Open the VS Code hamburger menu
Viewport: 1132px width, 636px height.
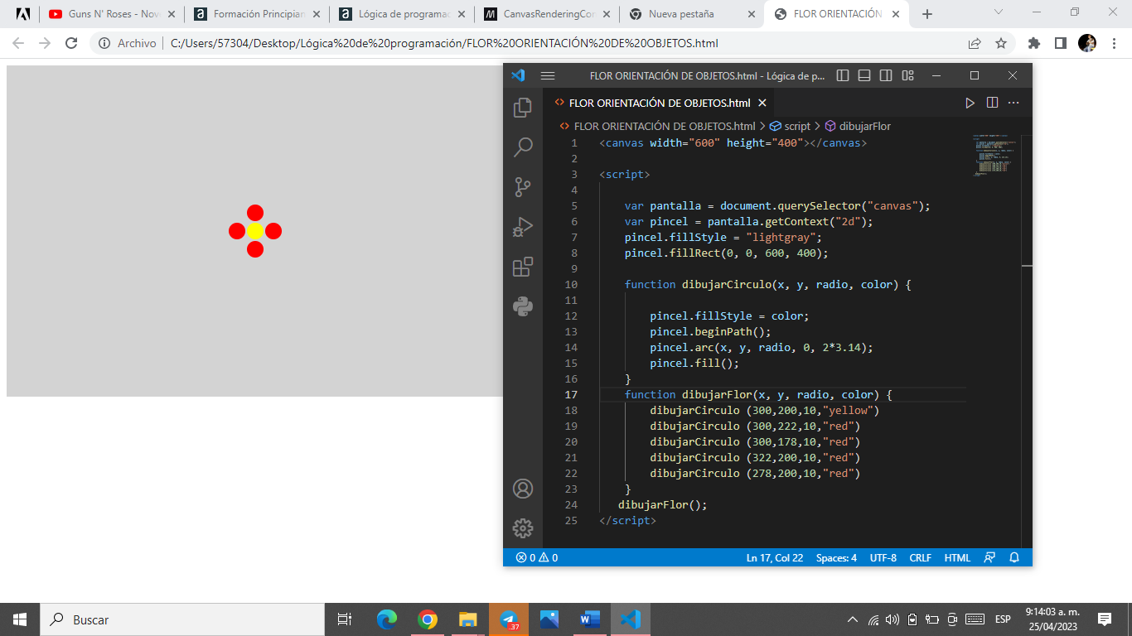click(x=548, y=75)
